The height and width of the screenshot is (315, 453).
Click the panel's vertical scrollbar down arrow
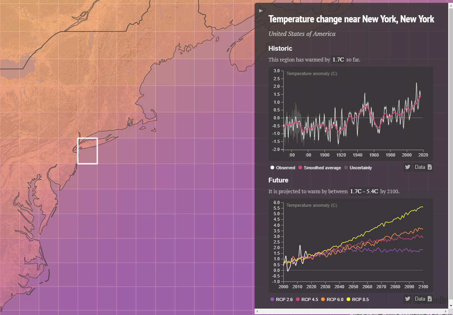pos(451,306)
